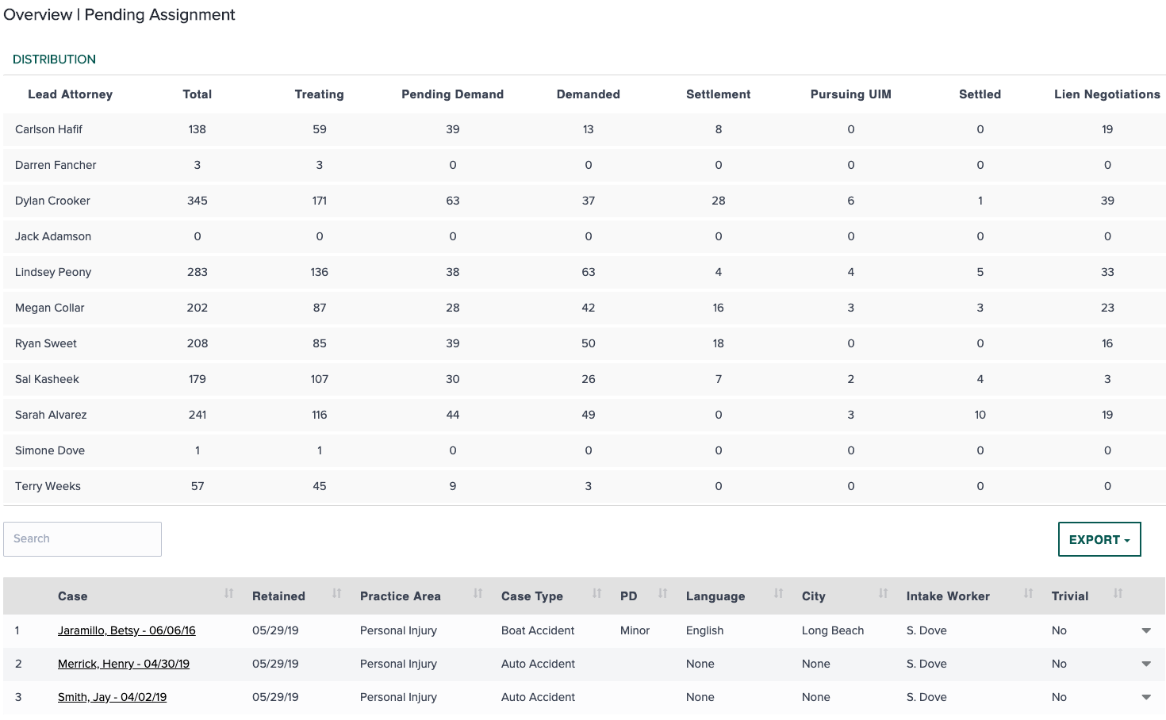
Task: Select Lindsey Peony's total of 283
Action: [x=198, y=272]
